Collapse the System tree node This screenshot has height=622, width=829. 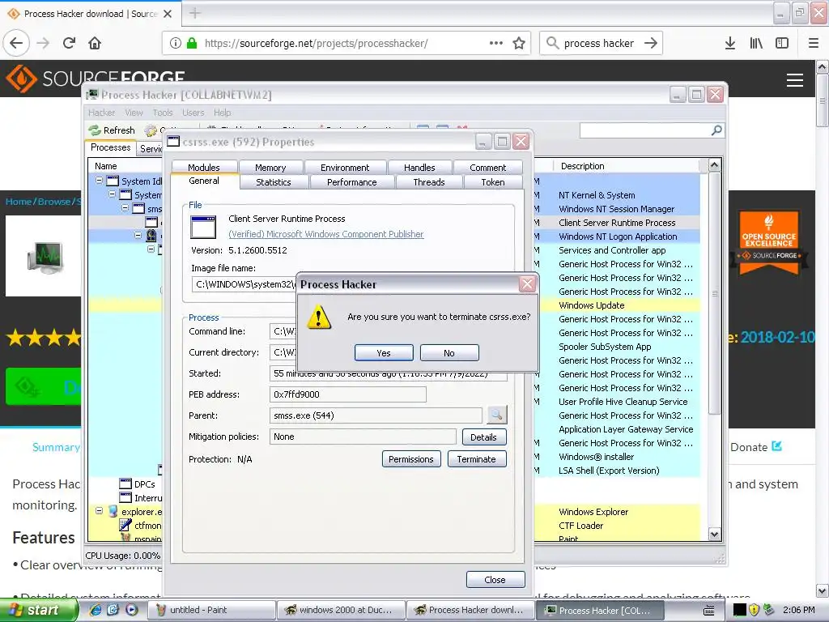click(x=112, y=194)
